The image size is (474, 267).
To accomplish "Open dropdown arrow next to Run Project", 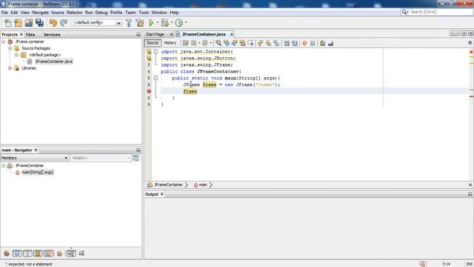I will [158, 23].
